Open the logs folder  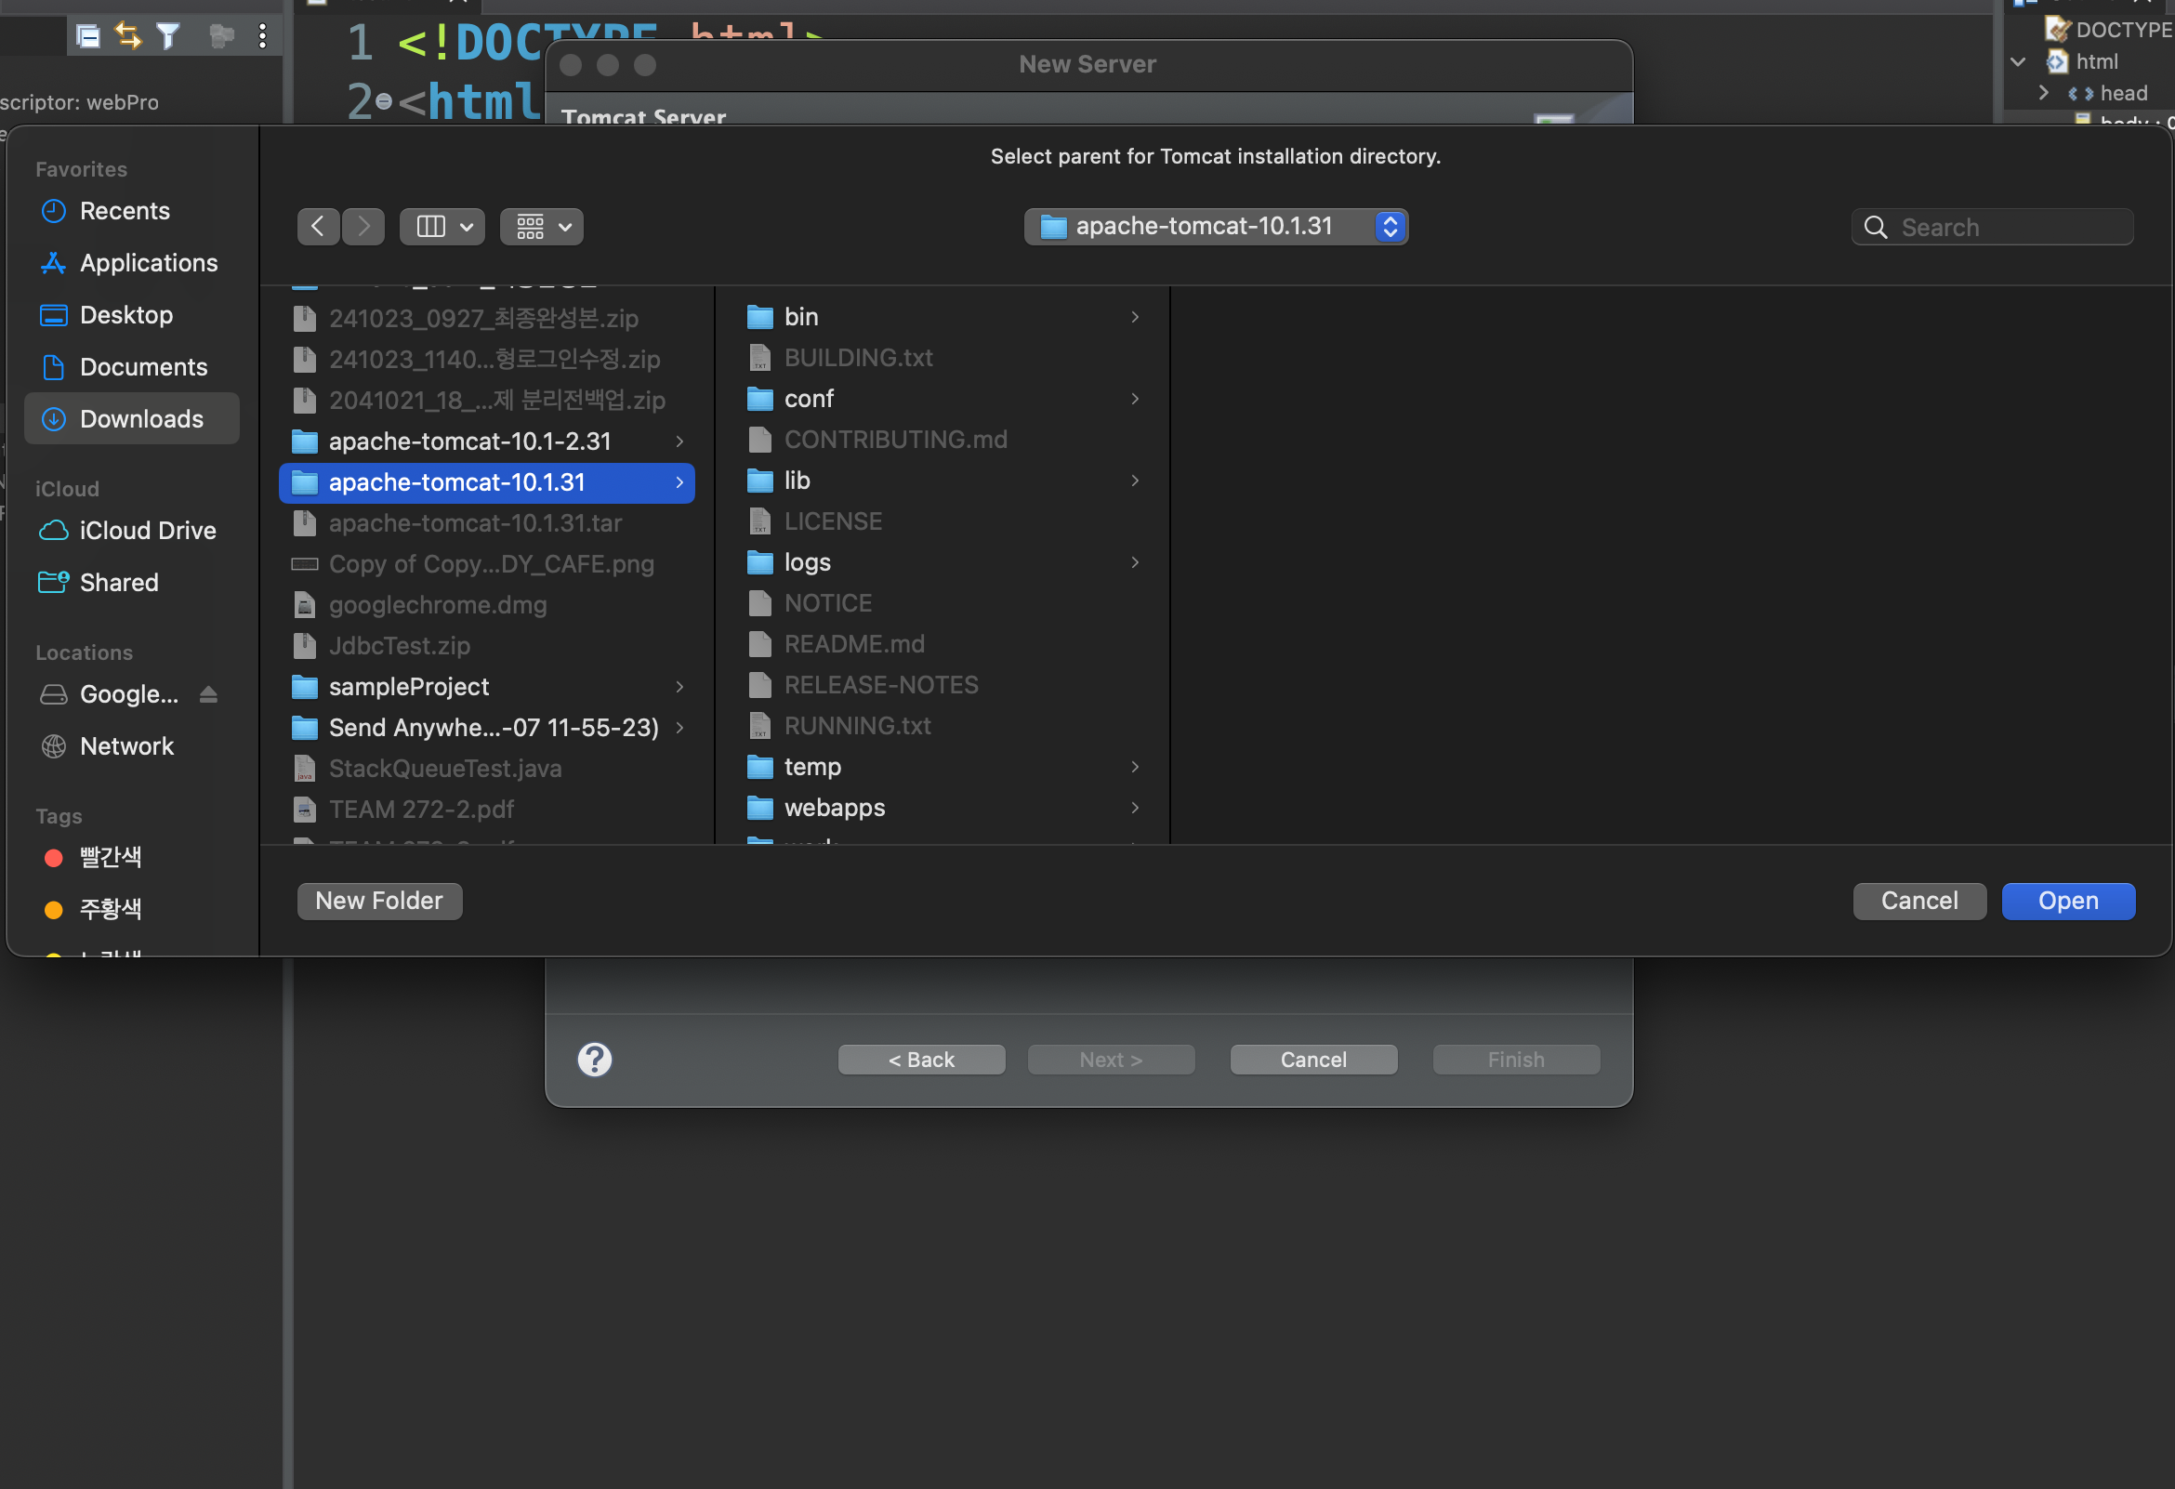(943, 562)
